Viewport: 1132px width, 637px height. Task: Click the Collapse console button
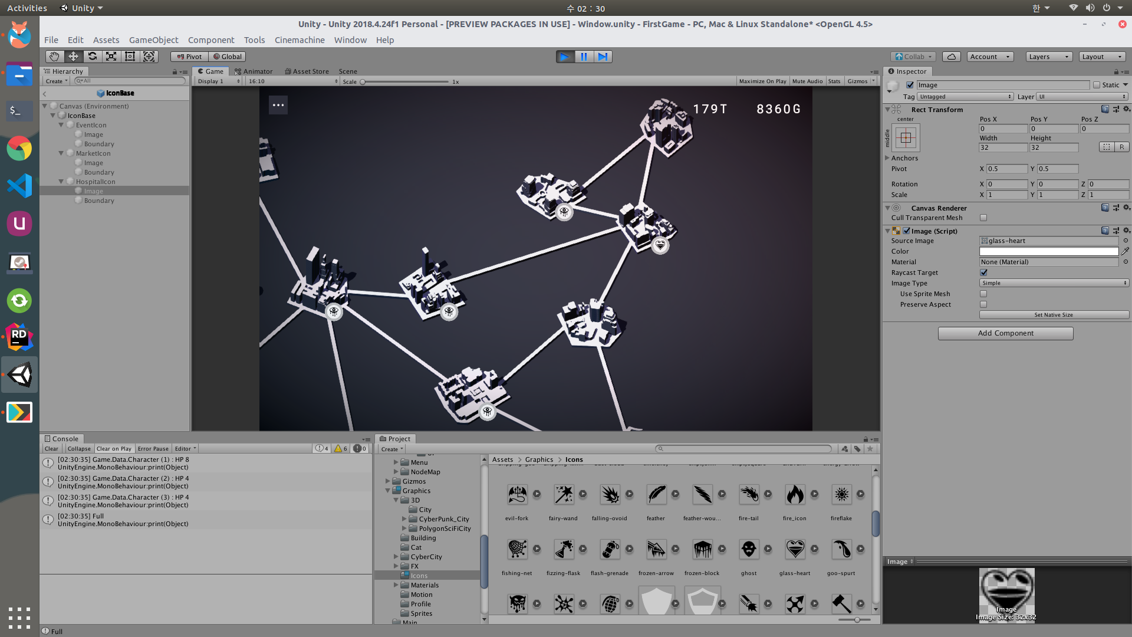point(78,449)
